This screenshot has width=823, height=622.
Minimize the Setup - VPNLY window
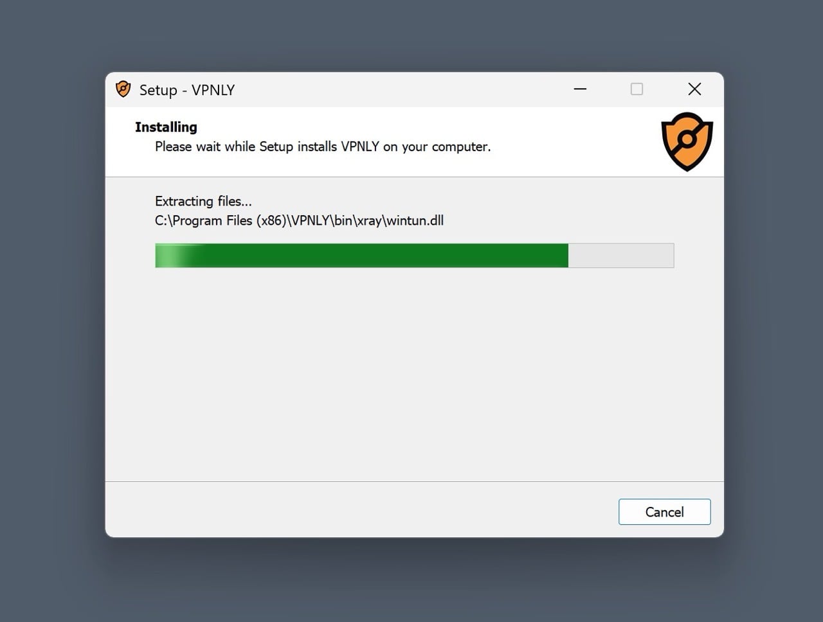(580, 89)
